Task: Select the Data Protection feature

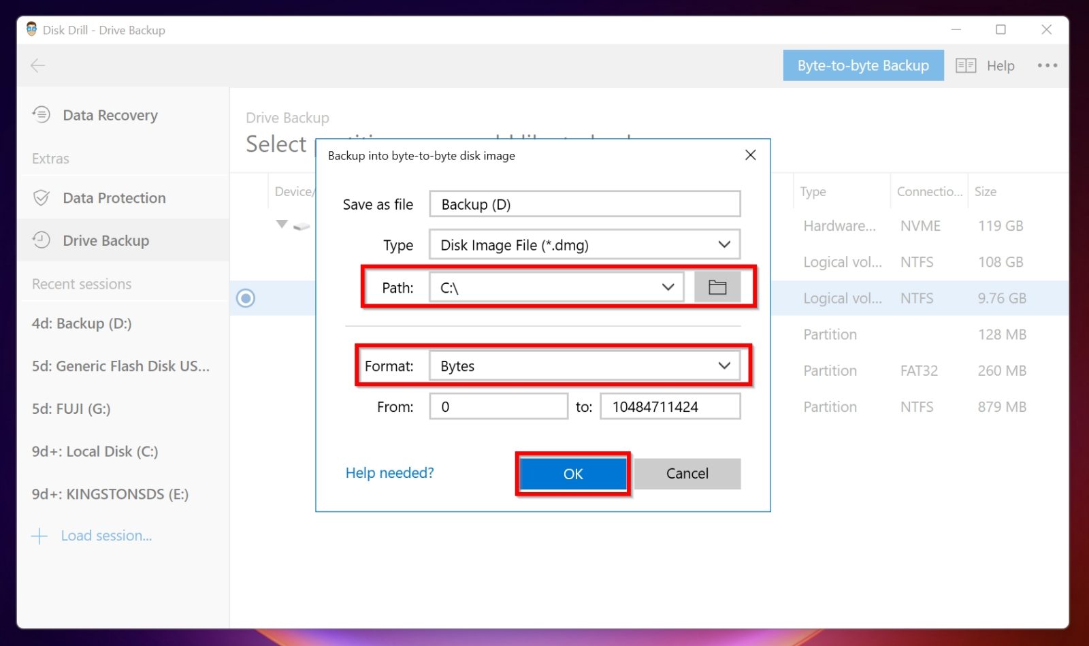Action: [x=114, y=198]
